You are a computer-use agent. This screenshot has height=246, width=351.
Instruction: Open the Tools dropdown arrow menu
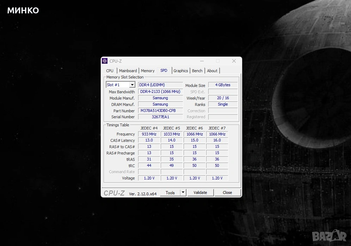tap(183, 193)
